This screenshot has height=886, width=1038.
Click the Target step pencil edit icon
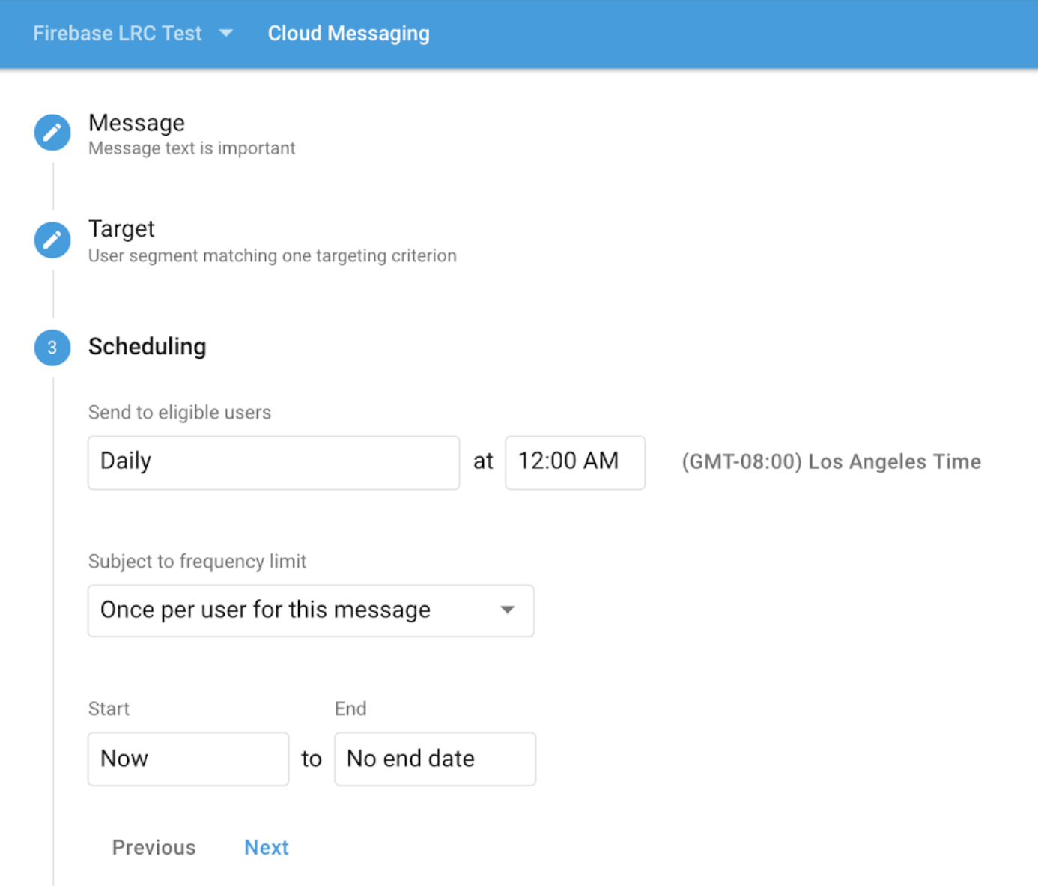click(52, 240)
